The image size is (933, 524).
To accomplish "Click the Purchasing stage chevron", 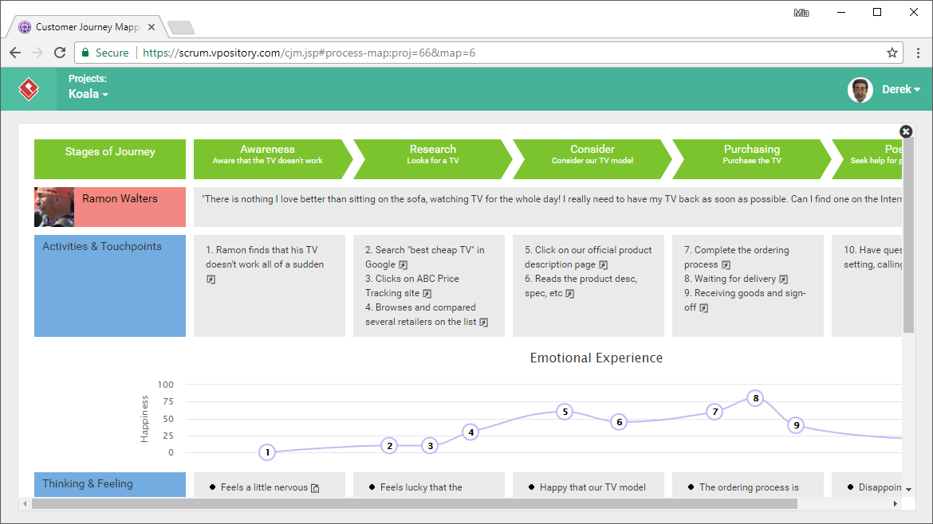I will (750, 159).
